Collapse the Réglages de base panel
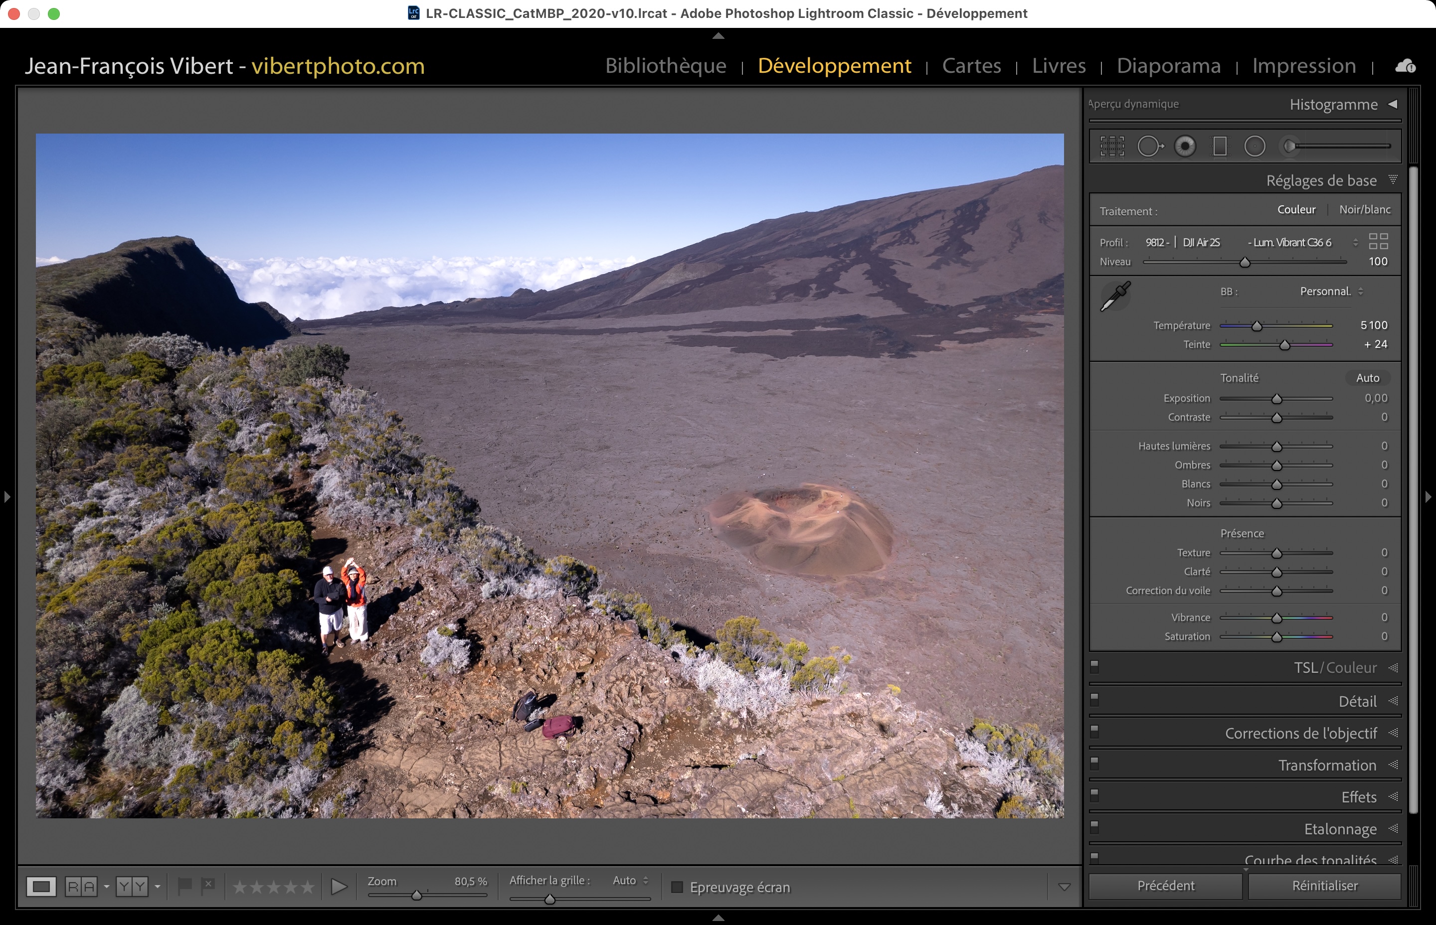 (x=1392, y=179)
